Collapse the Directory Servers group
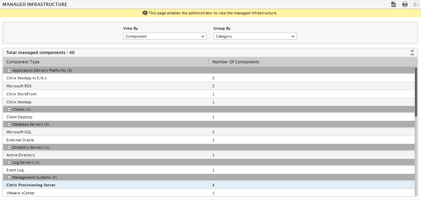Image resolution: width=421 pixels, height=200 pixels. [9, 147]
